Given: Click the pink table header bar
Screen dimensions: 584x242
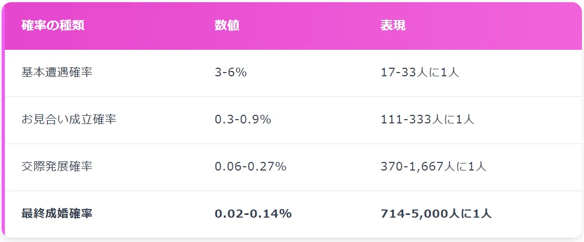Looking at the screenshot, I should 293,26.
